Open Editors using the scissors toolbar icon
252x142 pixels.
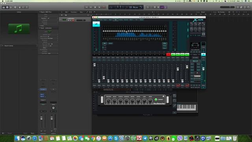(27, 7)
